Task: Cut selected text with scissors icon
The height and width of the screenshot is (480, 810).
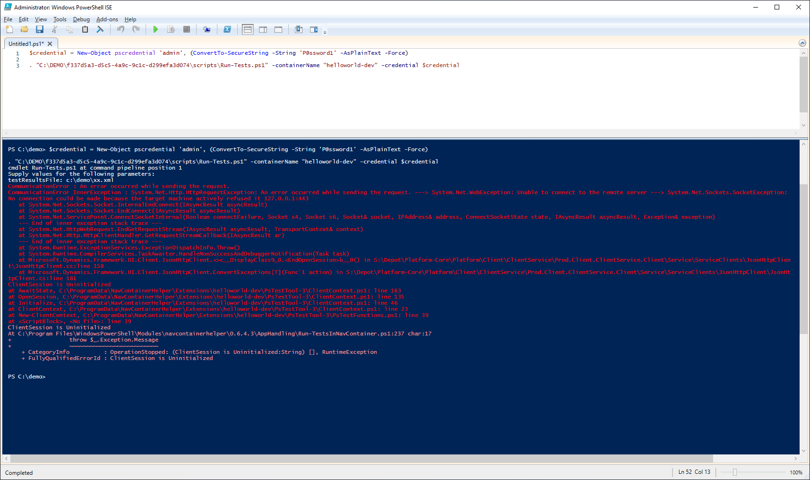Action: (55, 29)
